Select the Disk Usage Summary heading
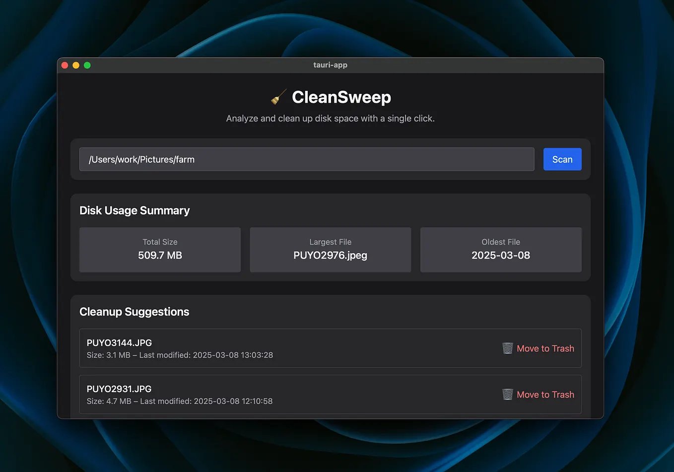 (x=135, y=210)
